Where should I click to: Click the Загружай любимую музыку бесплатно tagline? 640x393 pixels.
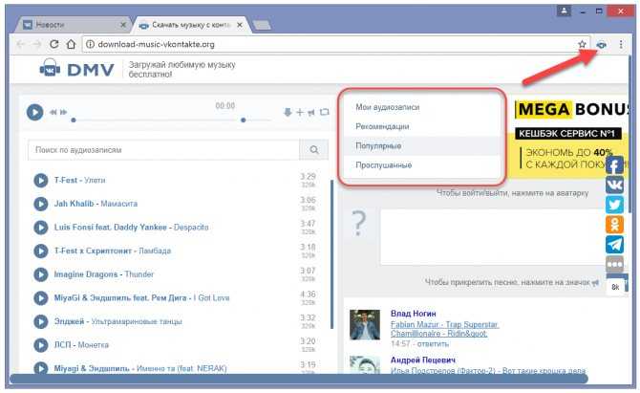pos(182,70)
